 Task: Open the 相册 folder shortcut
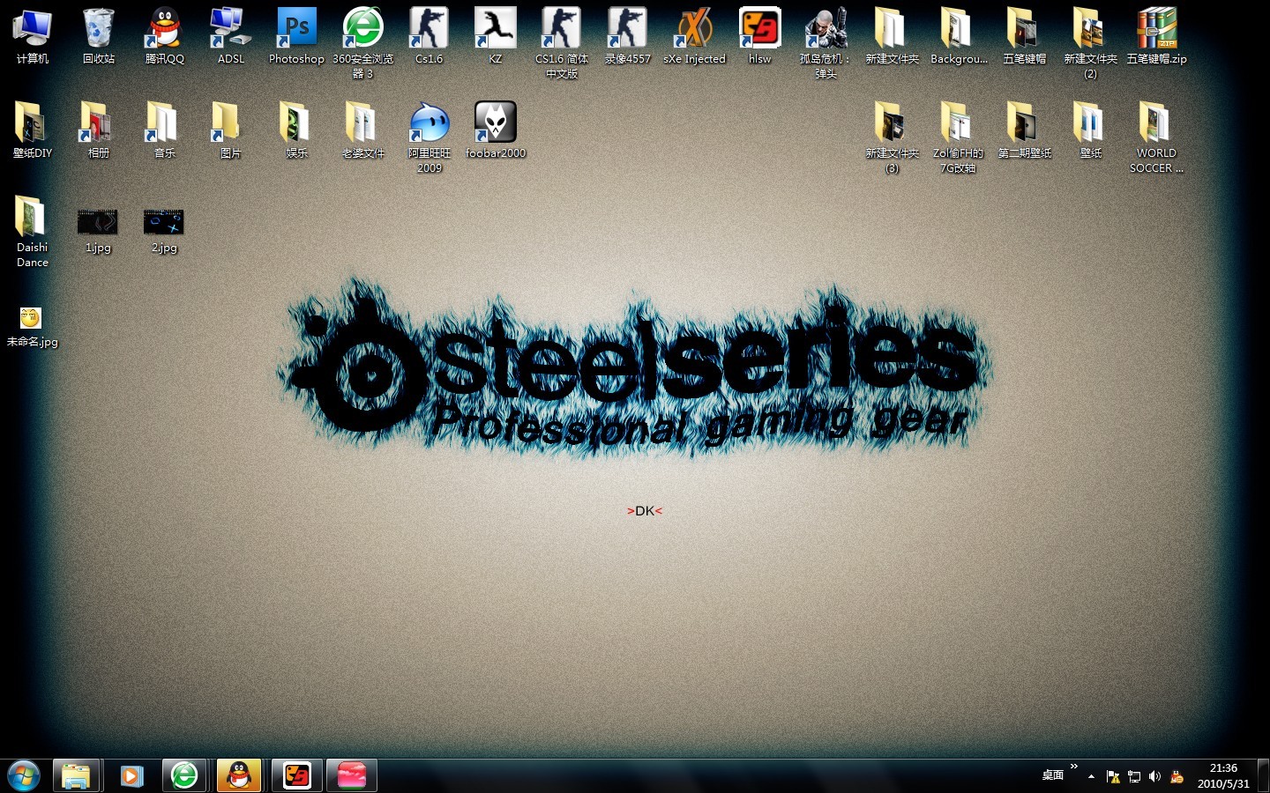(99, 130)
